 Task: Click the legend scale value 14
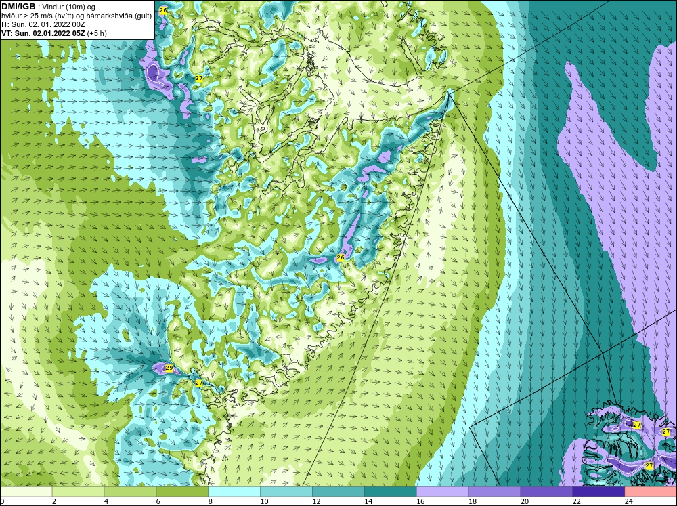point(368,501)
